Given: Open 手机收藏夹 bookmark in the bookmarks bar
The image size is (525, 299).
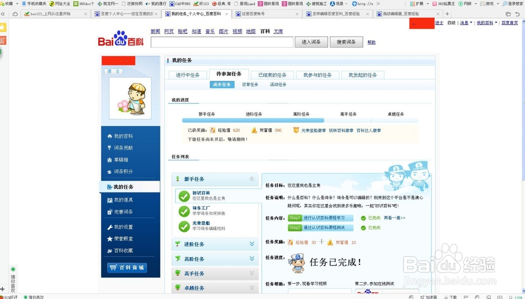Looking at the screenshot, I should point(34,4).
